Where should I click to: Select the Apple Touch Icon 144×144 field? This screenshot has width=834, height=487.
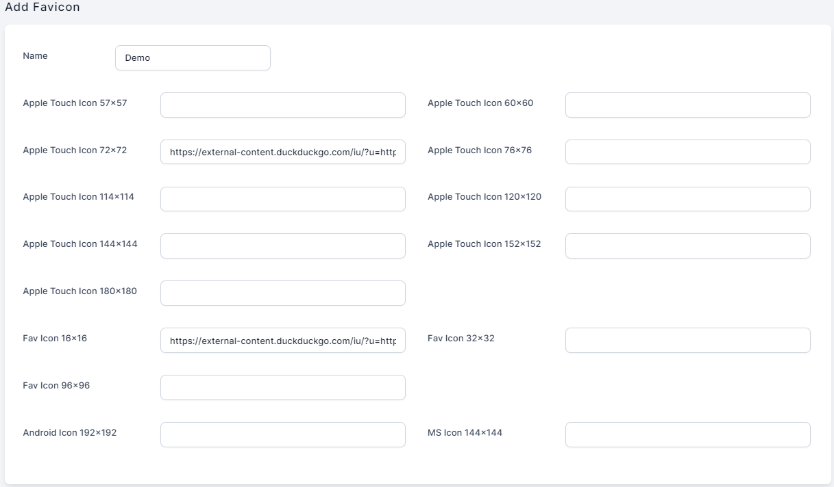[282, 246]
